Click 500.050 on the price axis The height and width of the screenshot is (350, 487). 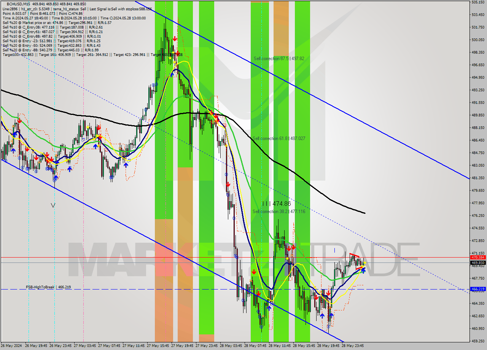coord(478,40)
